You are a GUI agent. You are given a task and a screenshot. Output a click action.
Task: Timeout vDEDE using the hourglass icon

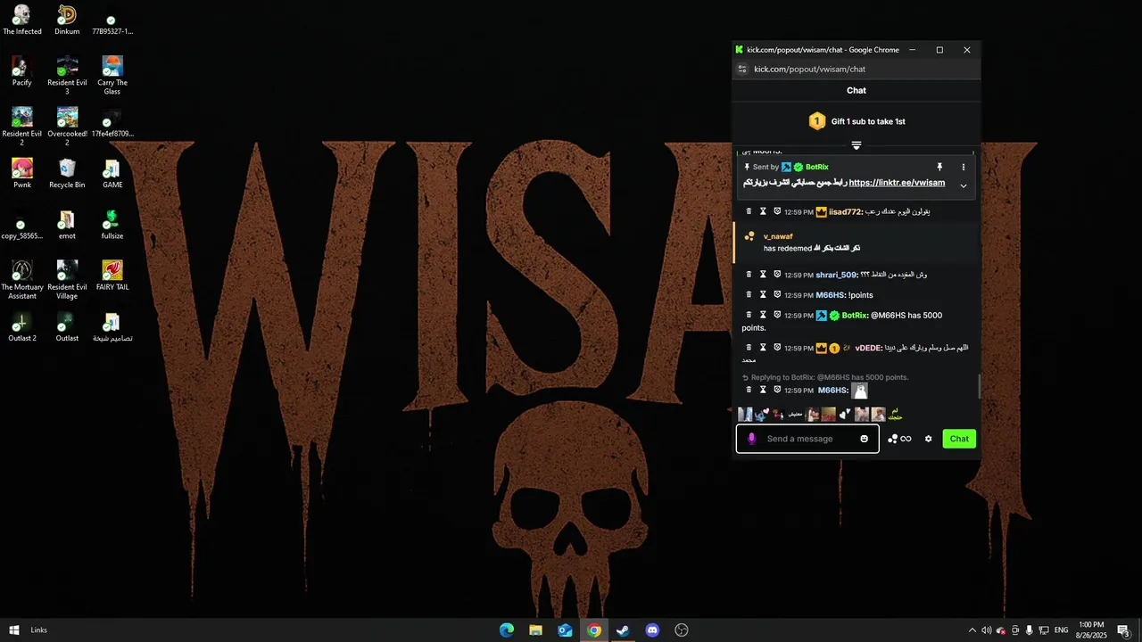pyautogui.click(x=763, y=348)
